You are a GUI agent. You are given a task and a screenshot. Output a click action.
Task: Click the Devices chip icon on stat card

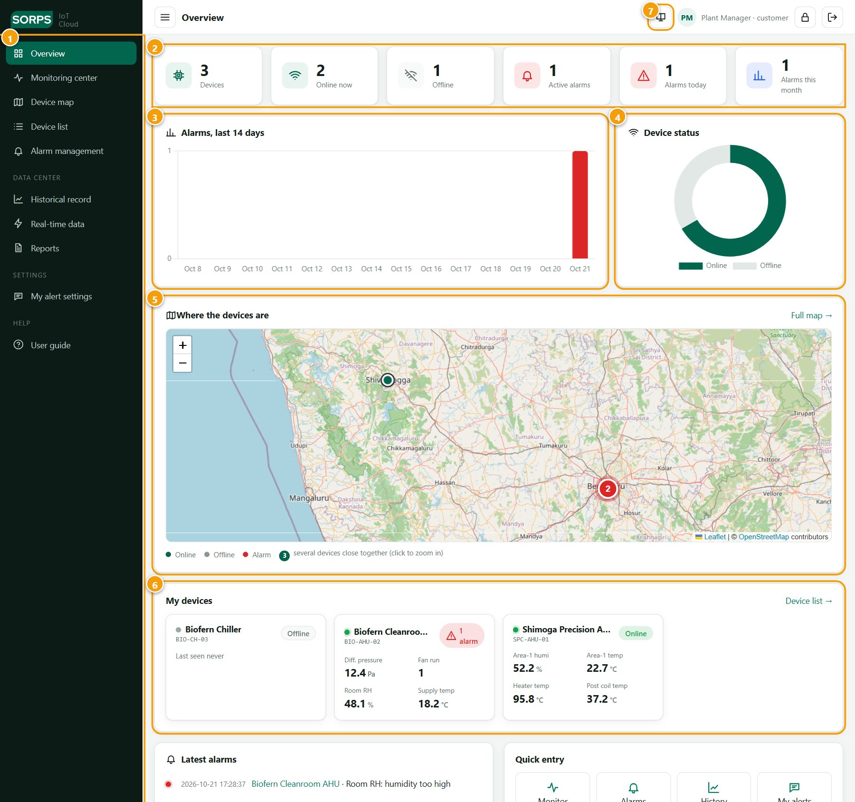tap(179, 76)
